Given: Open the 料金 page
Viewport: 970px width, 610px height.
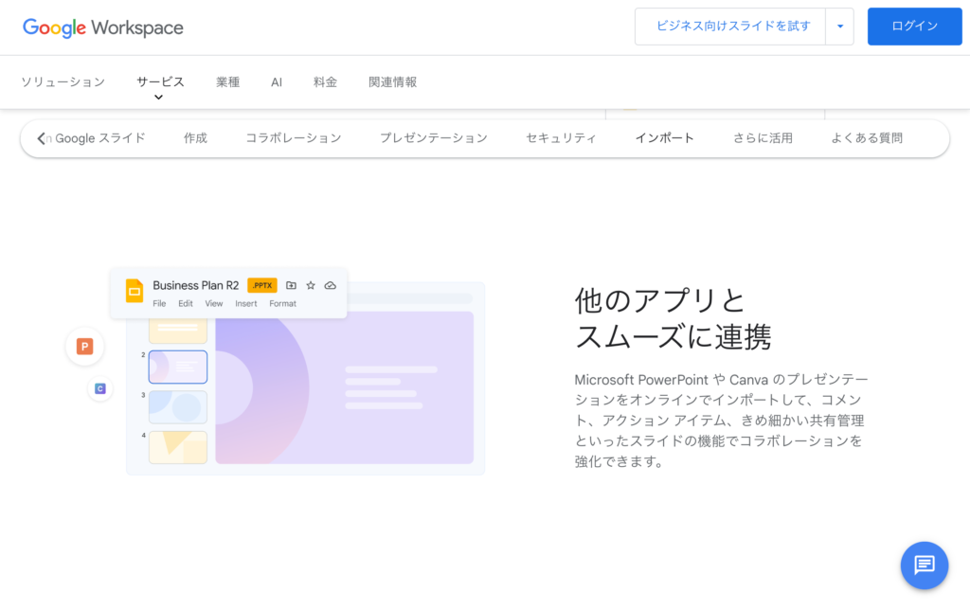Looking at the screenshot, I should point(326,82).
